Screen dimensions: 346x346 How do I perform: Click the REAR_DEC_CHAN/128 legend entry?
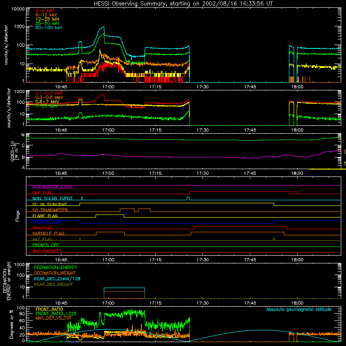click(x=57, y=279)
